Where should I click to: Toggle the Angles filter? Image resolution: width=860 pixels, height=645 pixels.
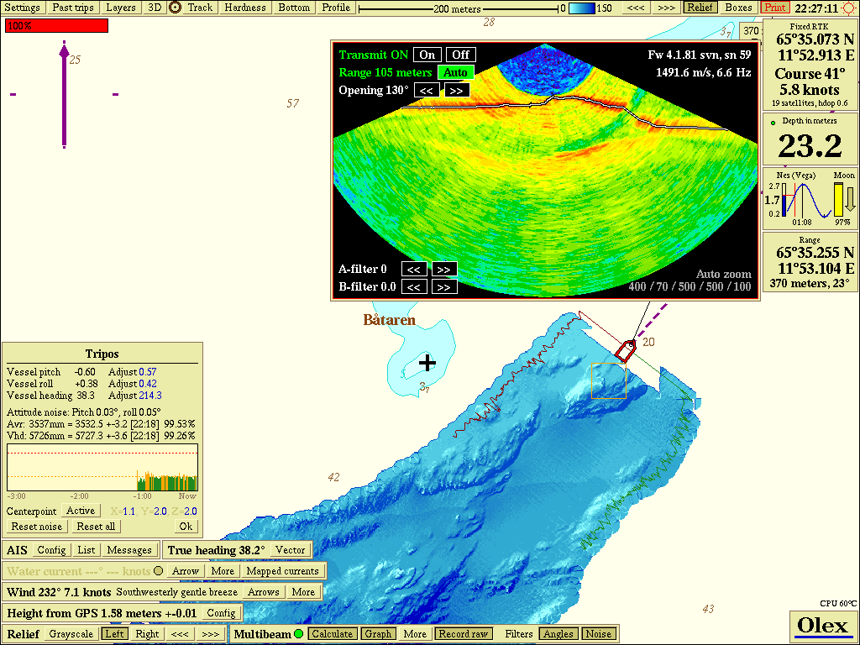pos(558,634)
